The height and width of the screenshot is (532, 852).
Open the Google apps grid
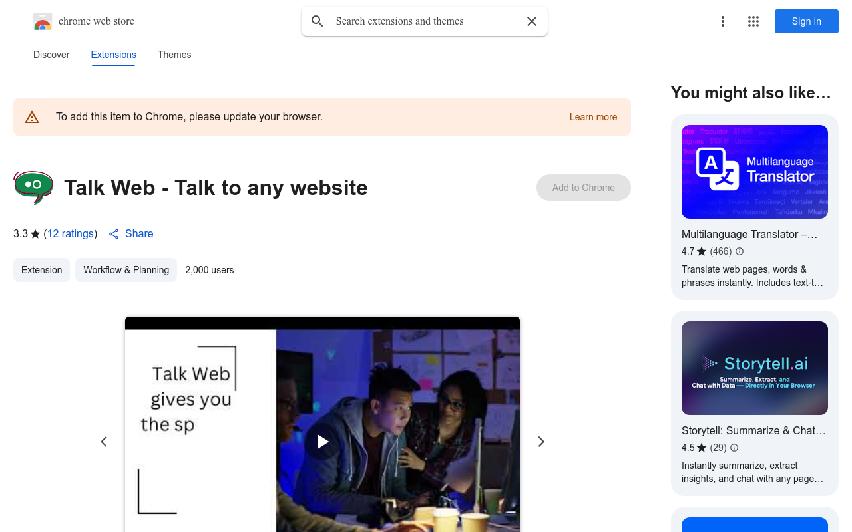coord(753,21)
